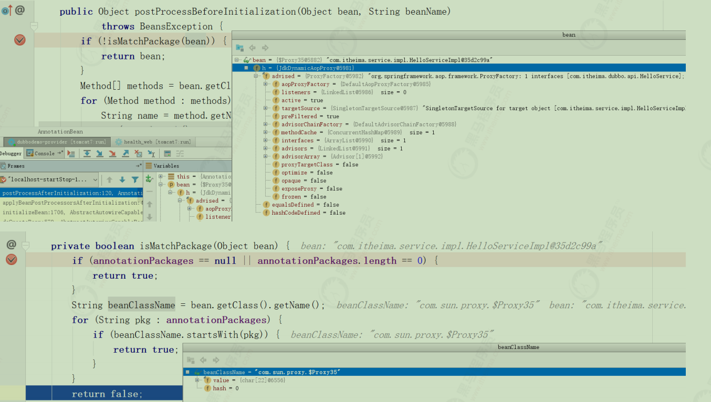Click the frames filter funnel icon
711x402 pixels.
(x=135, y=179)
